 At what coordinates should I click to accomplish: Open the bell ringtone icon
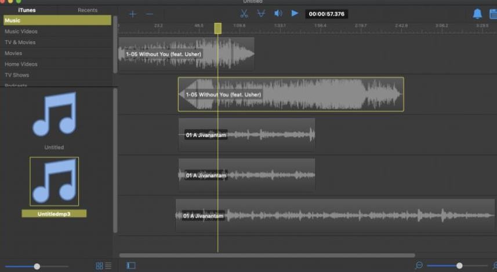coord(477,14)
